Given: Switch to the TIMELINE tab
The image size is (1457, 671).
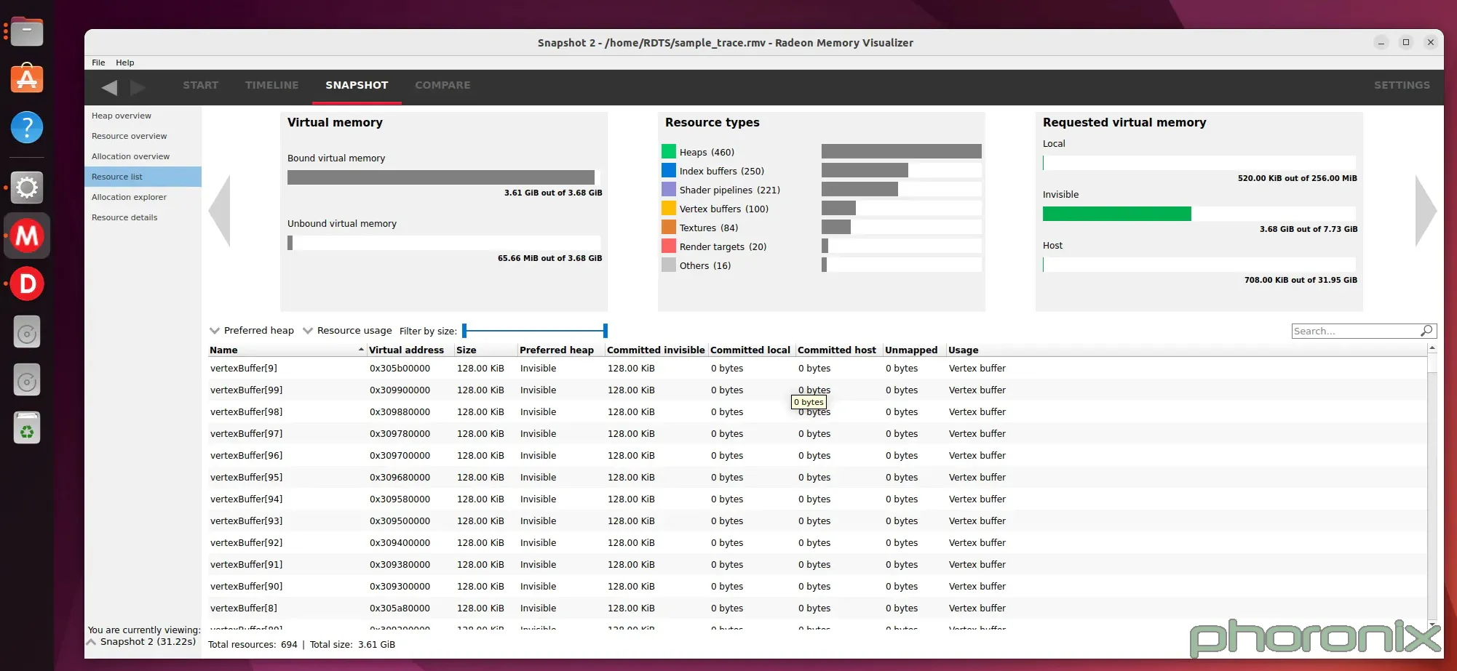Looking at the screenshot, I should (272, 85).
